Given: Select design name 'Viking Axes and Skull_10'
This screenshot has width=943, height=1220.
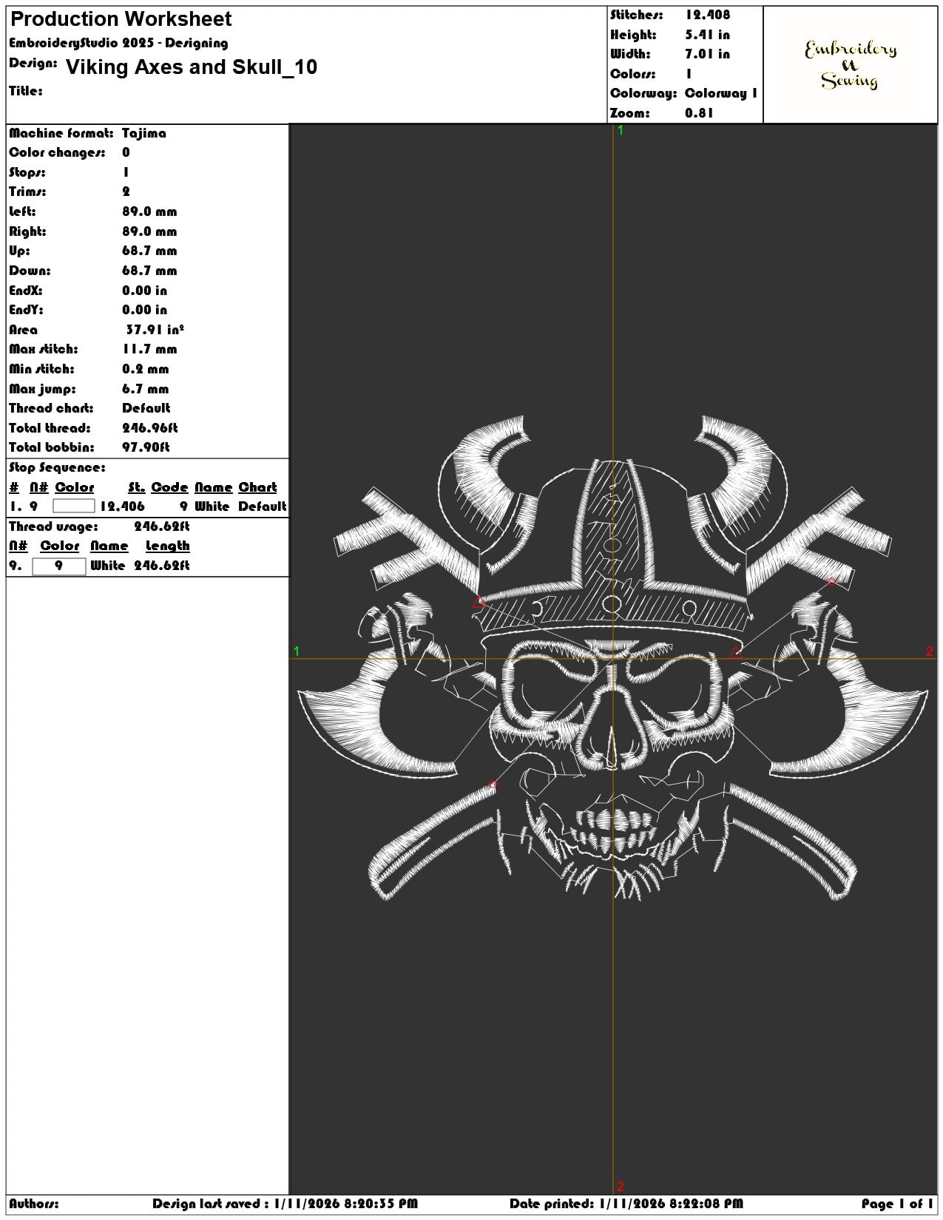Looking at the screenshot, I should (192, 67).
